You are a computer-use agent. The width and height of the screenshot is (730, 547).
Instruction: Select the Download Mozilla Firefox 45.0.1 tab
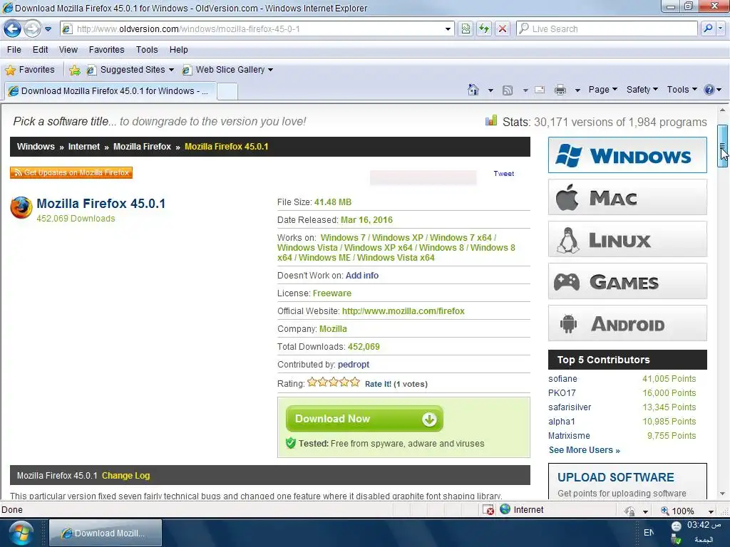pyautogui.click(x=110, y=91)
